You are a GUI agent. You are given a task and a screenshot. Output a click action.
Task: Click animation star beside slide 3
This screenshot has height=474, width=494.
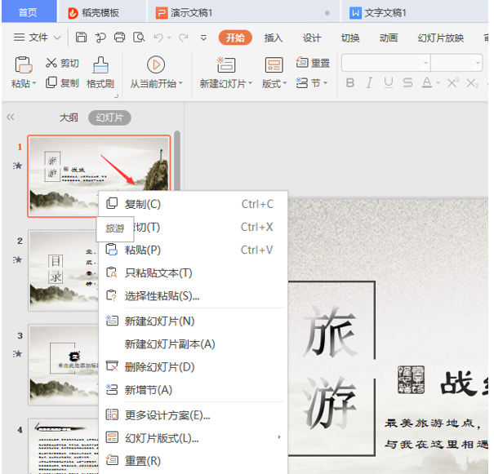18,354
